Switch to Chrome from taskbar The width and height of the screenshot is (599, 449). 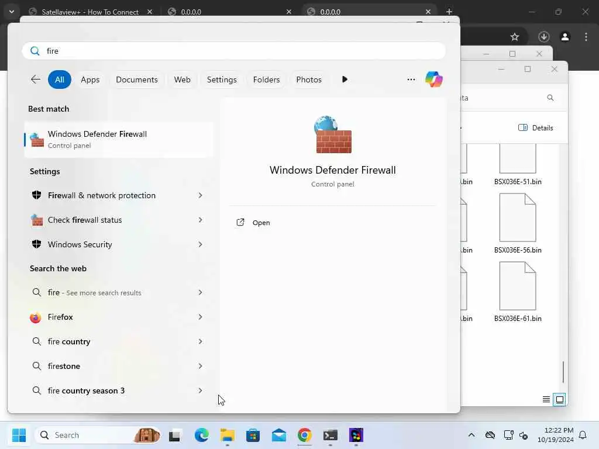304,435
